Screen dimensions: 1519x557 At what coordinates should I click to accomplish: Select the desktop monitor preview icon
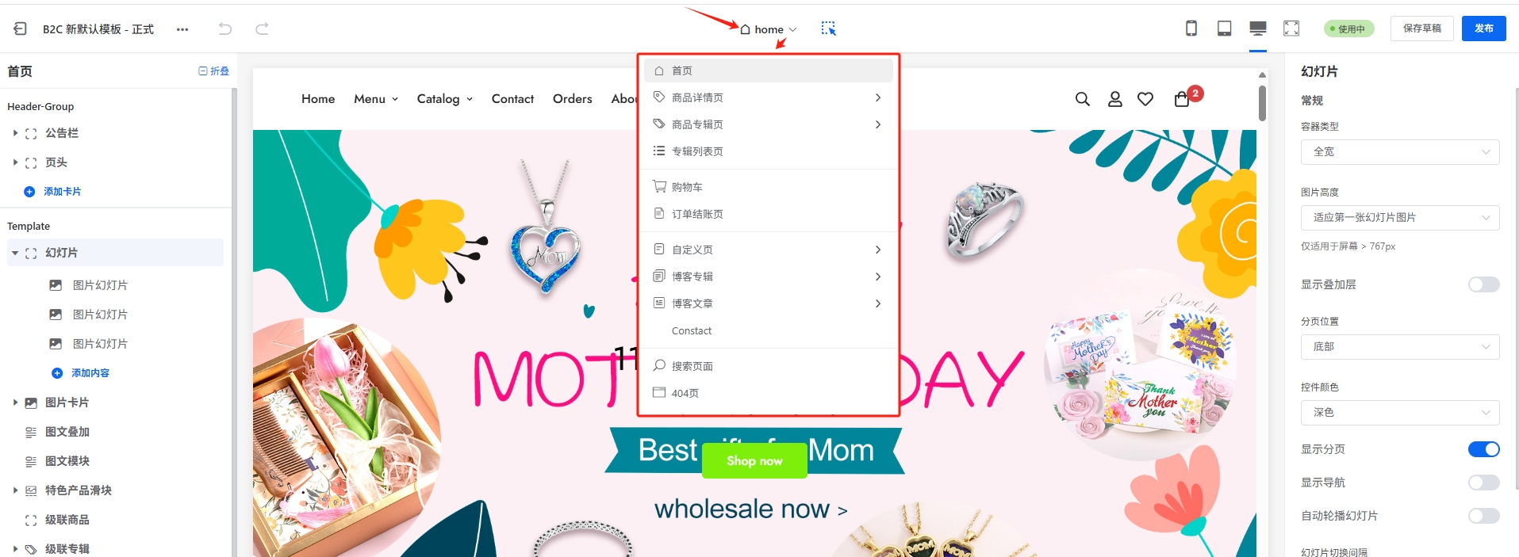pyautogui.click(x=1258, y=29)
